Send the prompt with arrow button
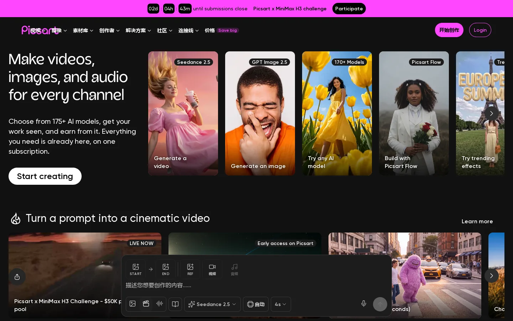 pyautogui.click(x=380, y=304)
